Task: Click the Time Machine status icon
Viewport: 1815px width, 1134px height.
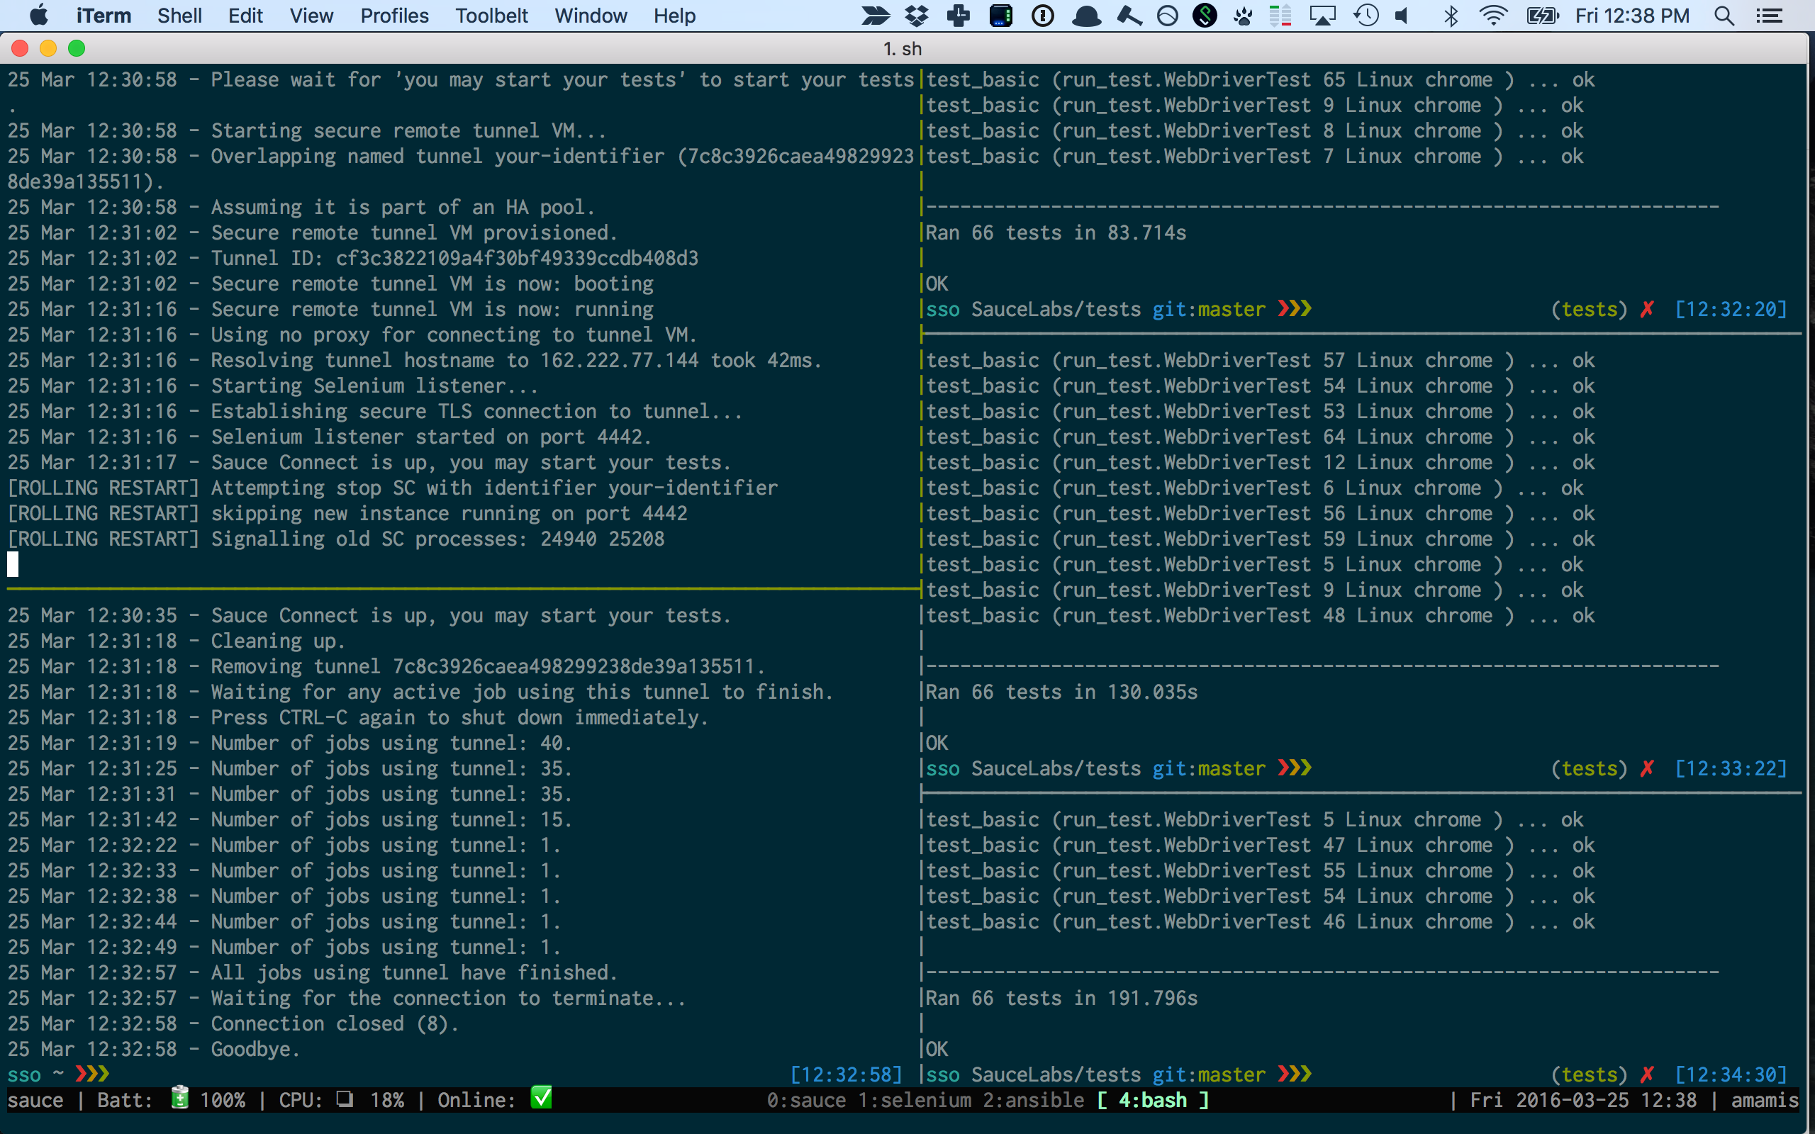Action: pos(1366,16)
